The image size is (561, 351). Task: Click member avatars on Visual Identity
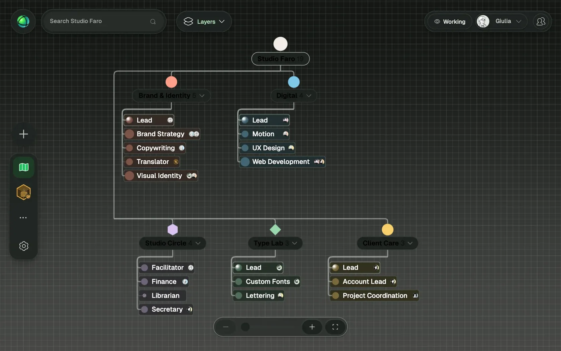coord(192,176)
